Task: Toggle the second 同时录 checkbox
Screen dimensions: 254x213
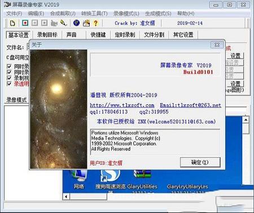Action: point(9,72)
